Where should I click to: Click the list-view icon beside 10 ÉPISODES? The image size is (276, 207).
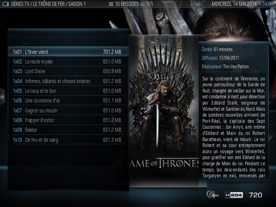coord(111,4)
